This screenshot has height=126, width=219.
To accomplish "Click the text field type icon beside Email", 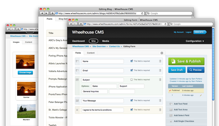I will pos(77,70).
